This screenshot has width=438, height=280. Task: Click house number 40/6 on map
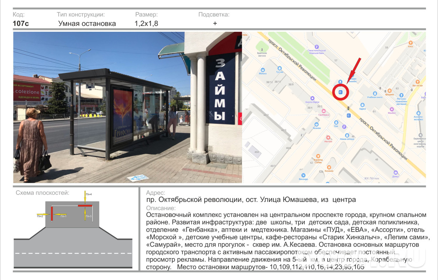(288, 148)
